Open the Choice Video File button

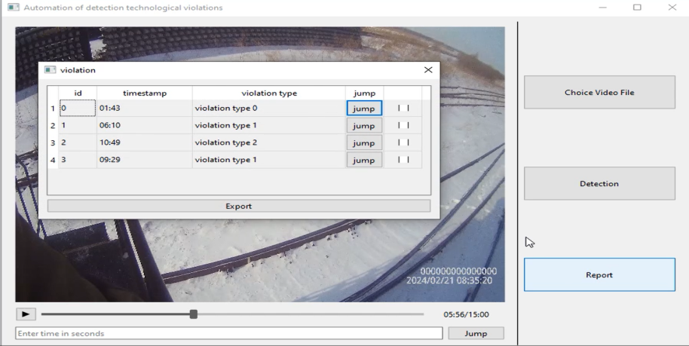(x=599, y=93)
